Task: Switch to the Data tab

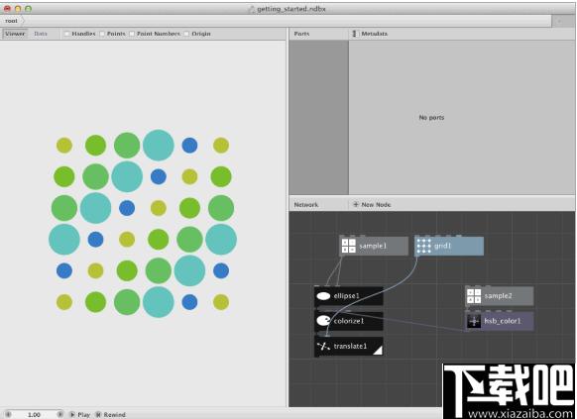Action: [41, 34]
